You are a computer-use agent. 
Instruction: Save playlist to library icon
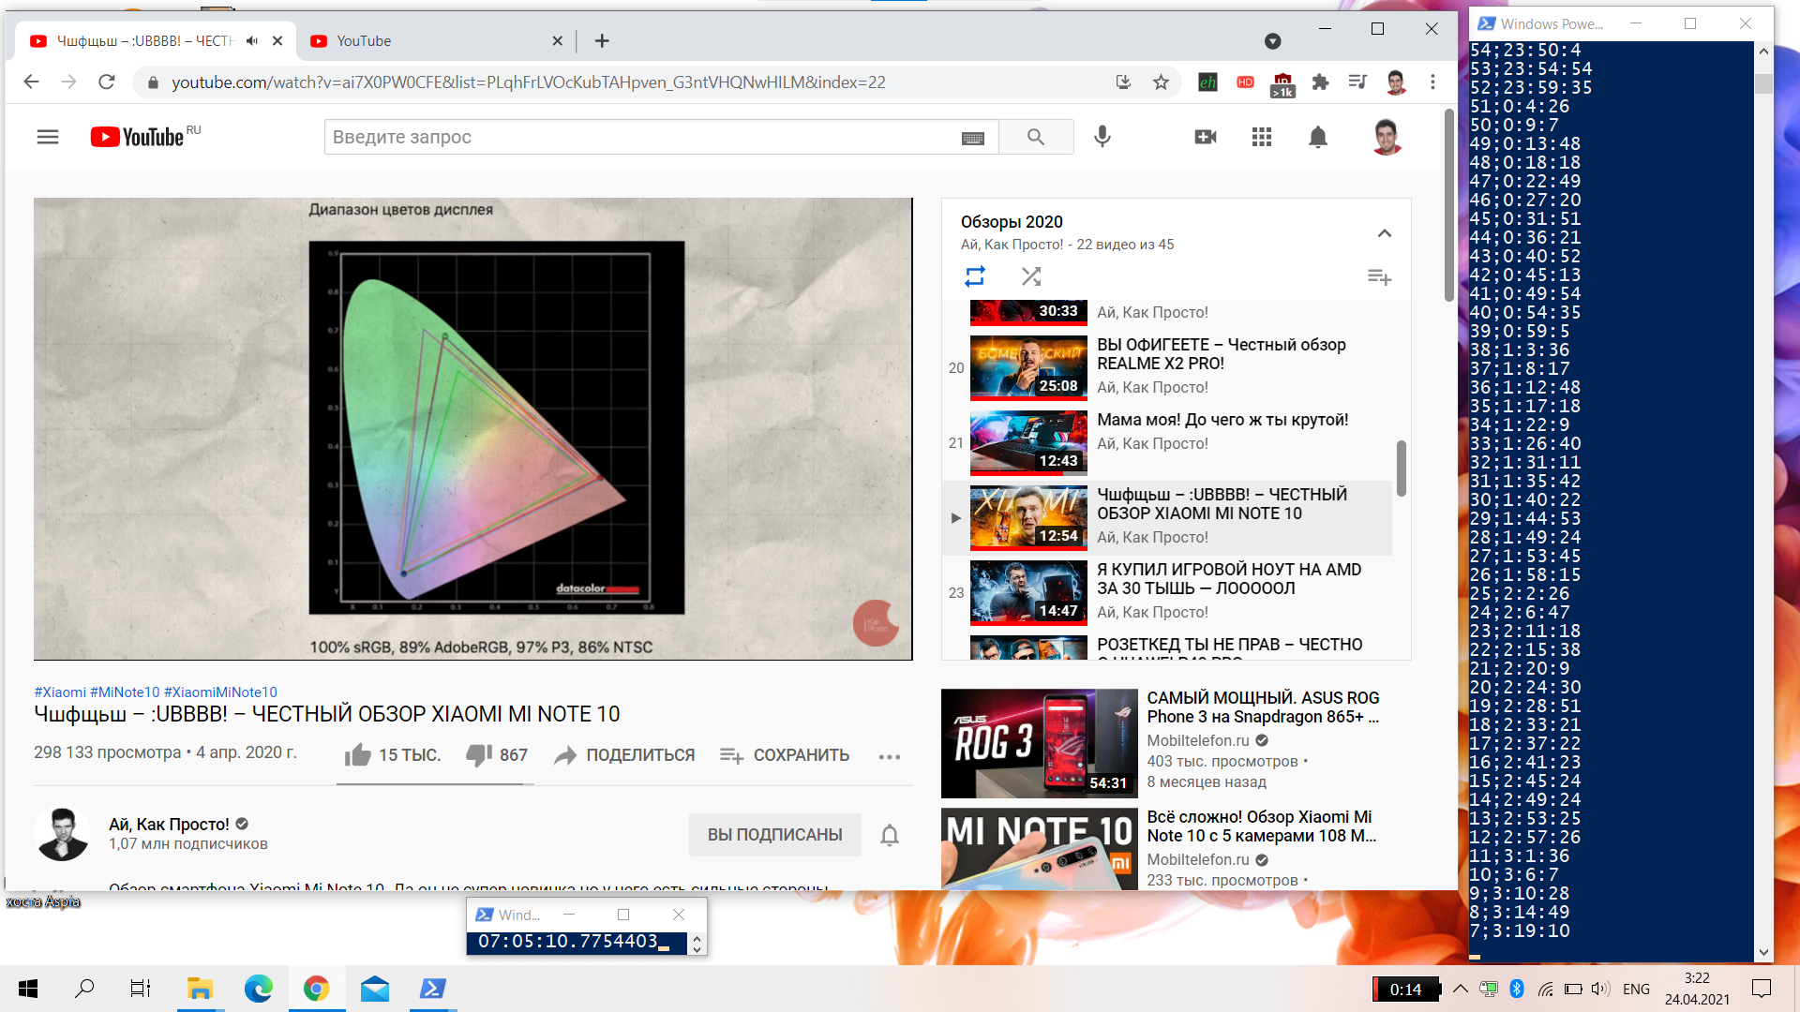point(1379,276)
